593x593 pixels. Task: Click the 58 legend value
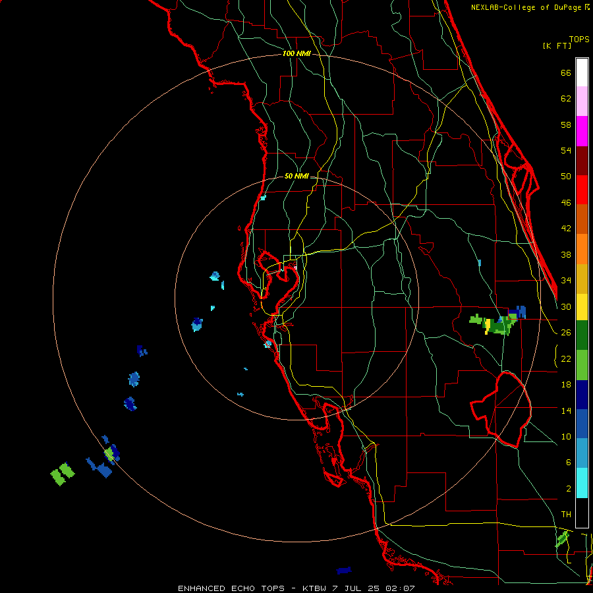tap(566, 125)
